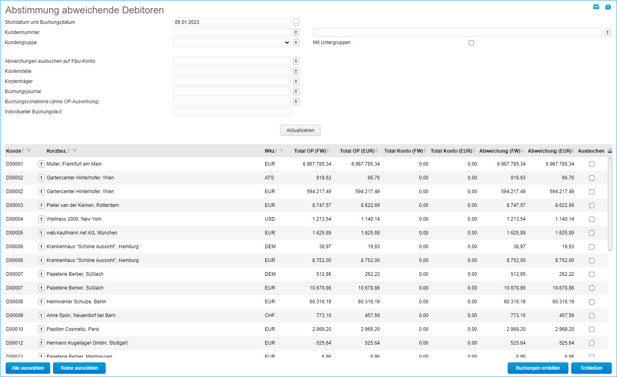Sort by Total Konto (FW) column arrow
The image size is (617, 377).
(x=426, y=151)
